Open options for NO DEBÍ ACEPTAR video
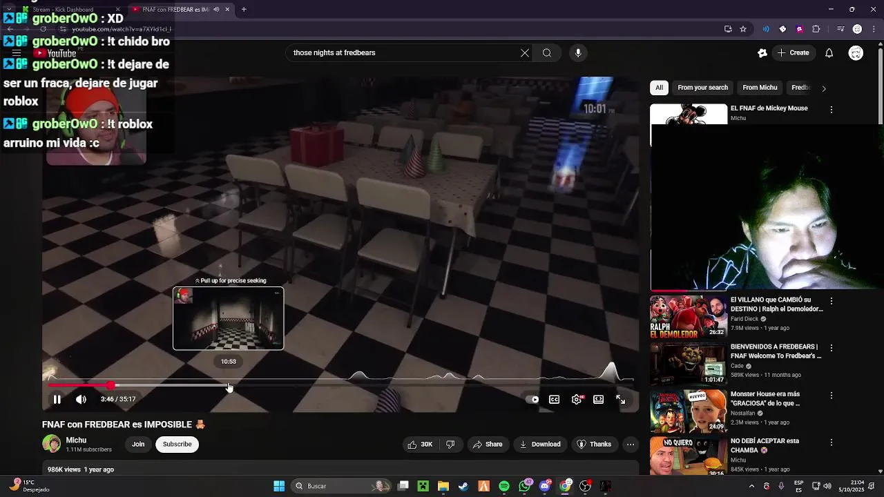 [x=832, y=442]
